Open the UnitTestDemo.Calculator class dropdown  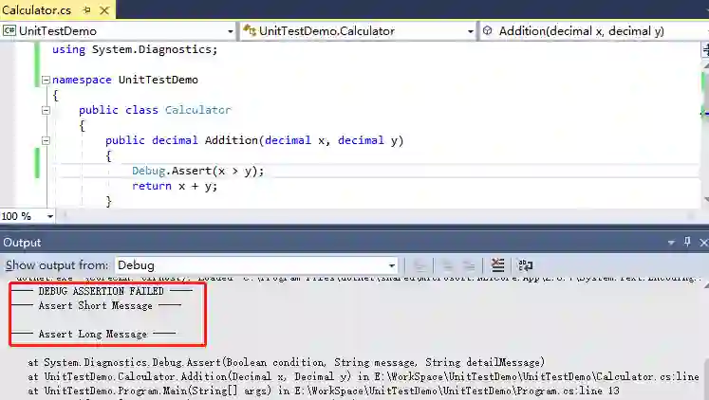[470, 31]
